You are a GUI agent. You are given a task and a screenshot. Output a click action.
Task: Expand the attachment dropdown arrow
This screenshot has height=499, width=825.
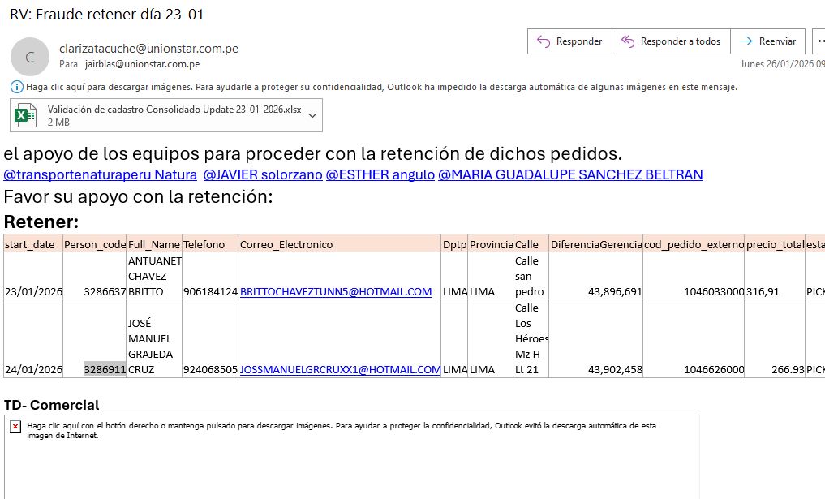(312, 115)
